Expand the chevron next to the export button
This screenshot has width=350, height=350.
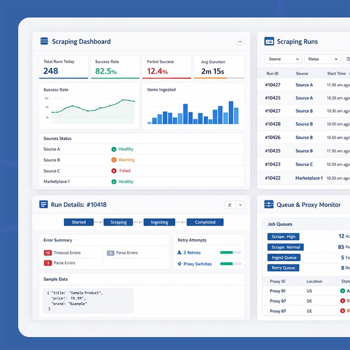[x=240, y=205]
